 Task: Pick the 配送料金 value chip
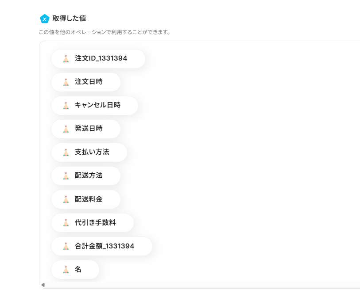point(89,199)
